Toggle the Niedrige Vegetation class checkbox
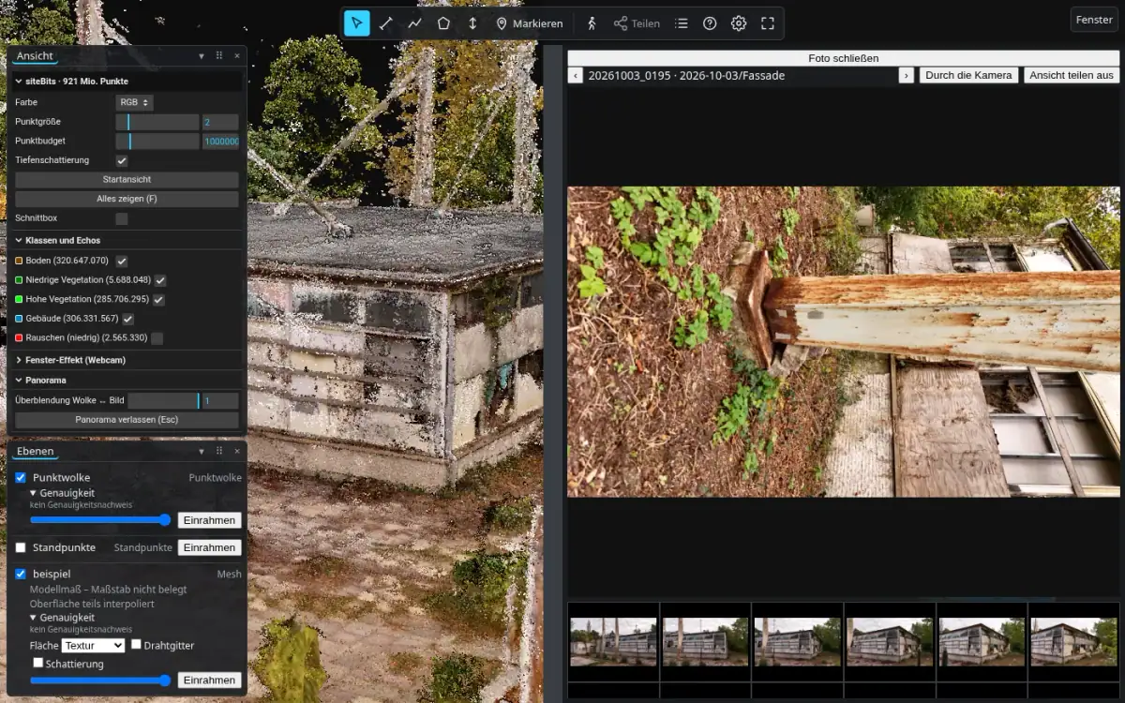Screen dimensions: 1125x703 point(160,280)
